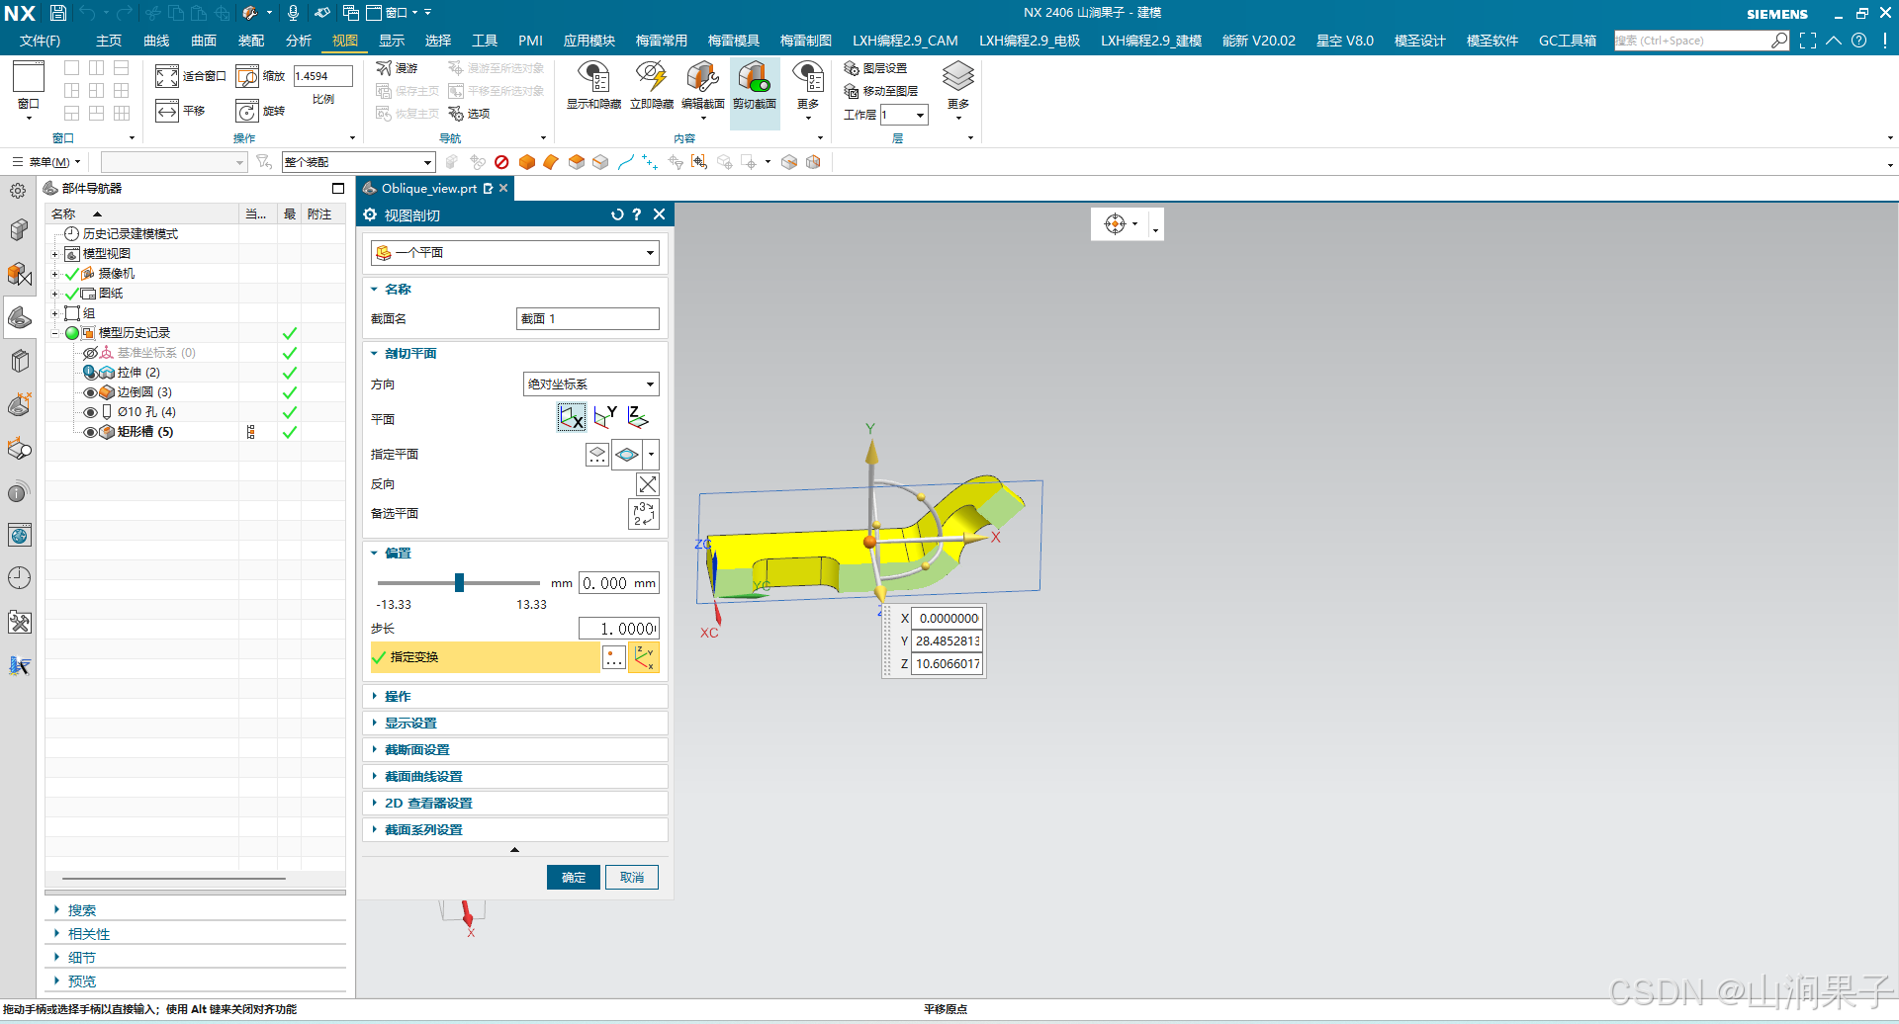Image resolution: width=1899 pixels, height=1024 pixels.
Task: Select the Pan (平移) tool
Action: click(x=167, y=111)
